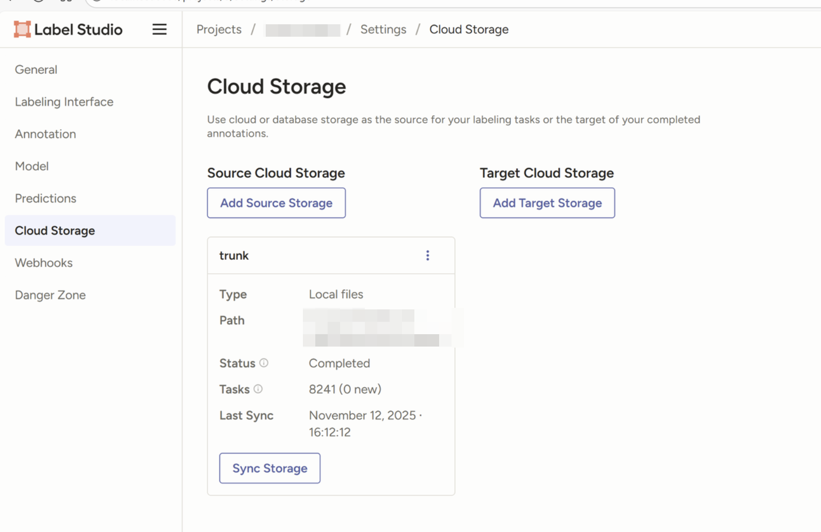
Task: Click the Label Studio title text
Action: coord(78,29)
